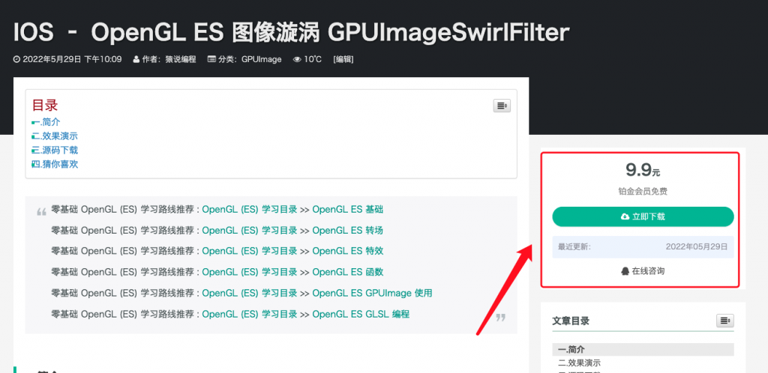Click the clock icon beside 2022年5月29日
Image resolution: width=768 pixels, height=373 pixels.
[16, 60]
